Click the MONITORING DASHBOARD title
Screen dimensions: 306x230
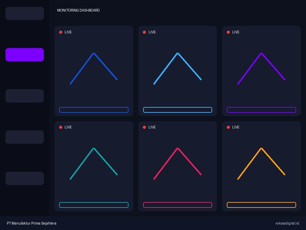coord(79,10)
